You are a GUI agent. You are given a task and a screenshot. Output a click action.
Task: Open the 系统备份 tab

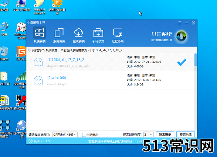click(59, 35)
